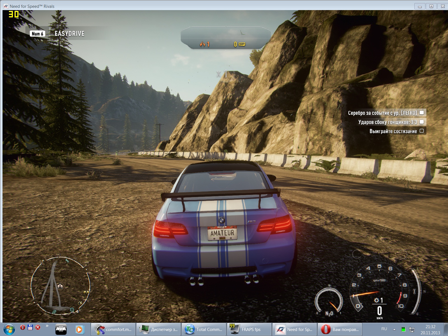The image size is (448, 336).
Task: Click the RU language indicator in the tray
Action: point(384,329)
